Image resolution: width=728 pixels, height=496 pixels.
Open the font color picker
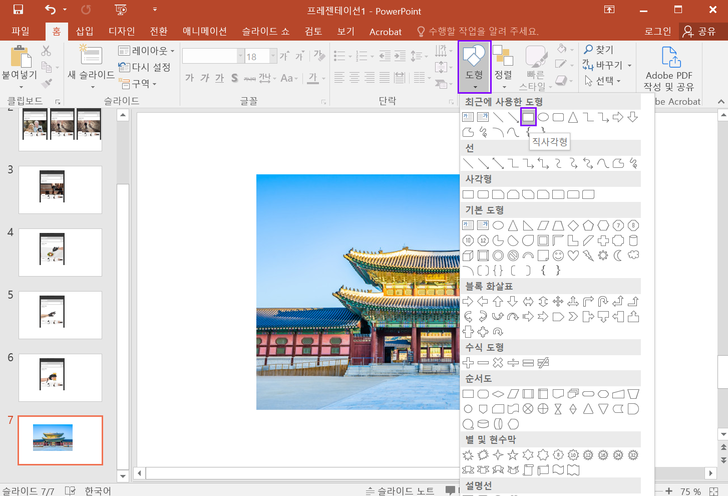[316, 78]
